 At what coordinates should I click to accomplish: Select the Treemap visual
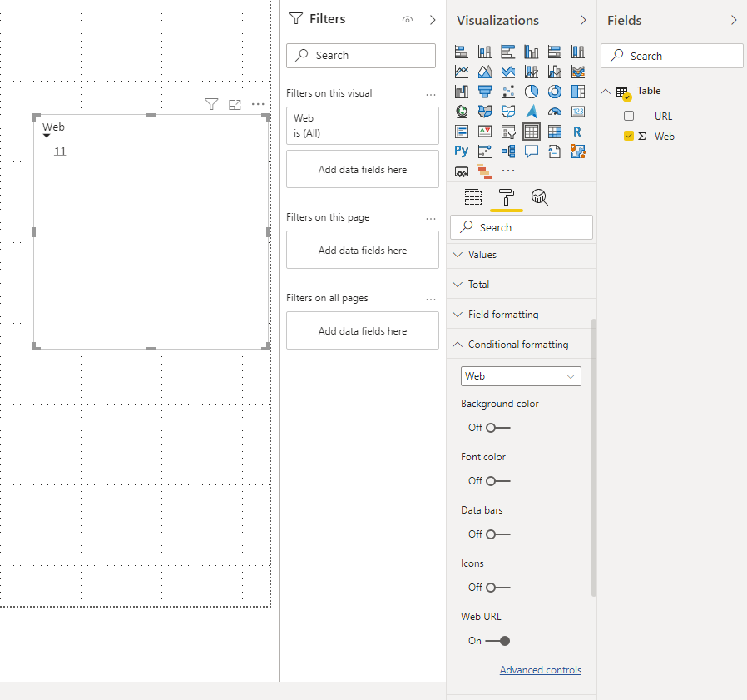(x=578, y=92)
